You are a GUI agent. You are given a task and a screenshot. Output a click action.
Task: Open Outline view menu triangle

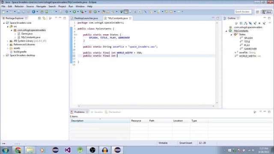270,23
